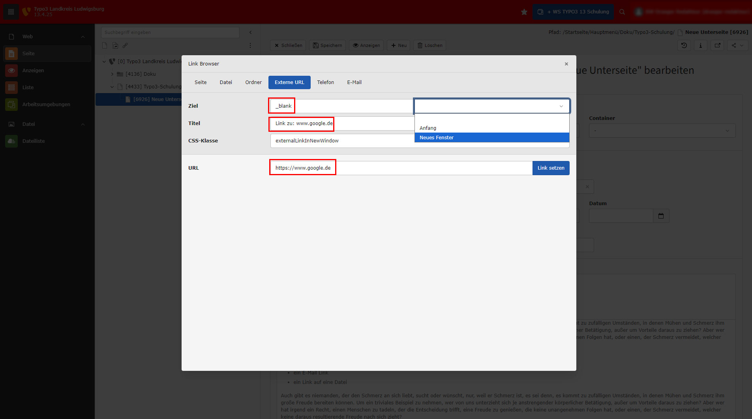Switch to the Seite tab

201,82
